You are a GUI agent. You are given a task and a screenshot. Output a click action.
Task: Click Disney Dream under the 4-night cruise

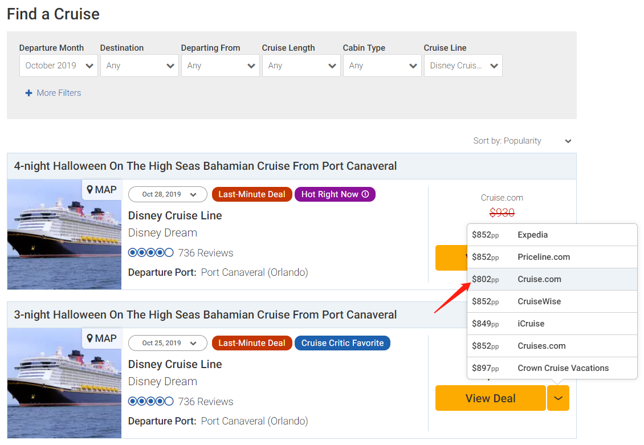tap(162, 233)
